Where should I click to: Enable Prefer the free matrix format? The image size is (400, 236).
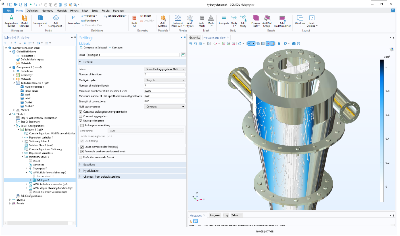(x=81, y=157)
